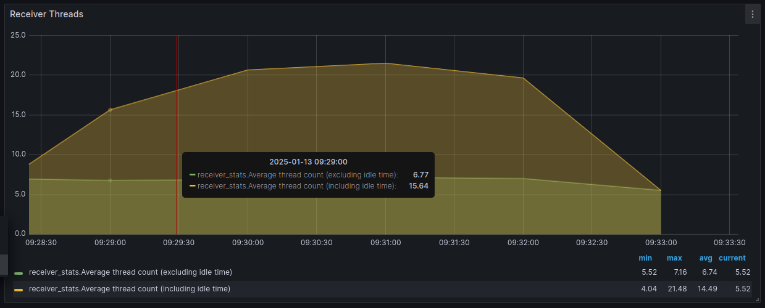Click the tooltip value 6.77
Viewport: 765px width, 308px height.
click(x=420, y=175)
